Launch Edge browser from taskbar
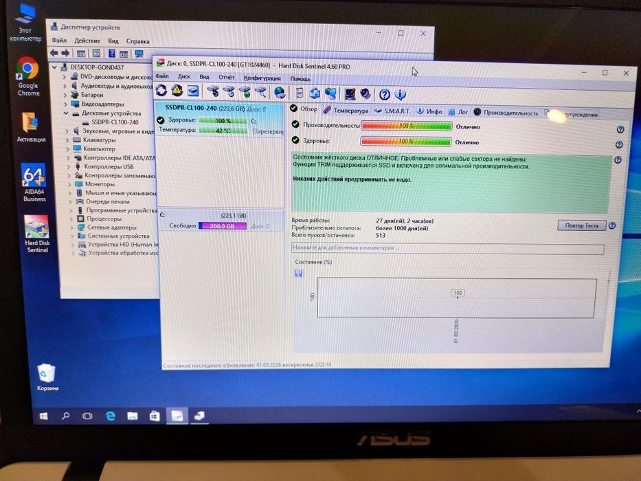Image resolution: width=641 pixels, height=481 pixels. coord(110,416)
